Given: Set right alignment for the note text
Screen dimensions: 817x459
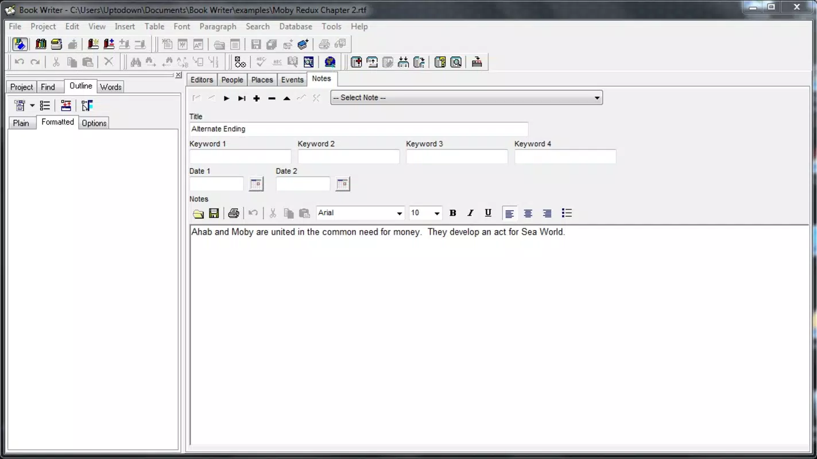Looking at the screenshot, I should 547,213.
